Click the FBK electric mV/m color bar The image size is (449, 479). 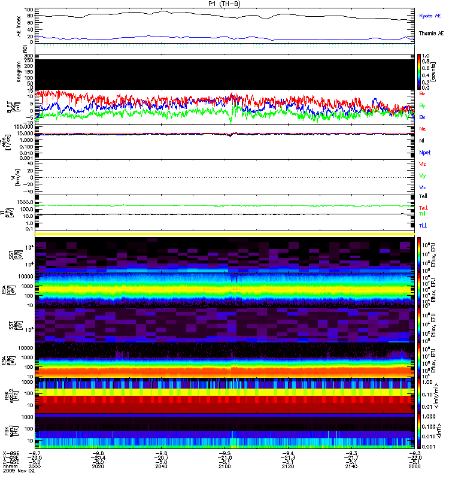coord(418,396)
